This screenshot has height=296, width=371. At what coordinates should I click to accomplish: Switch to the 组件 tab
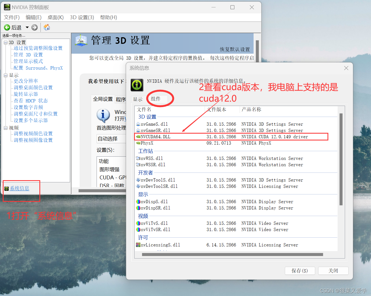click(156, 99)
